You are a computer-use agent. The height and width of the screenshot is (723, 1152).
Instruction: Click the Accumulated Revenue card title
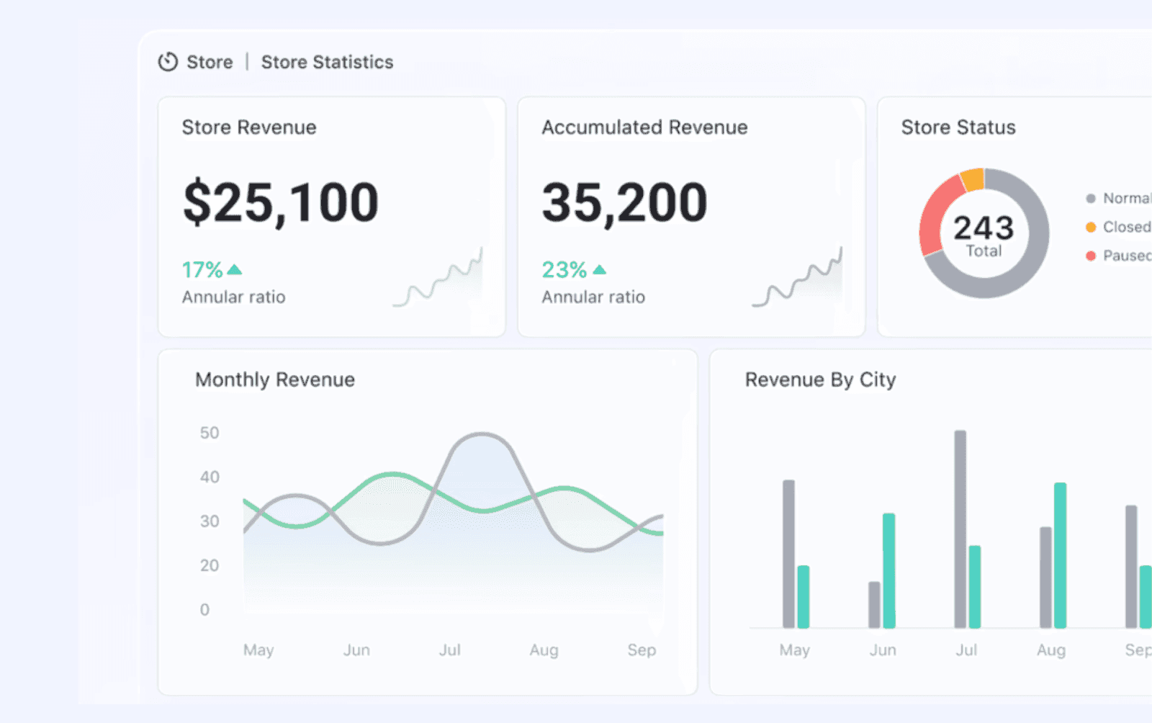(645, 127)
